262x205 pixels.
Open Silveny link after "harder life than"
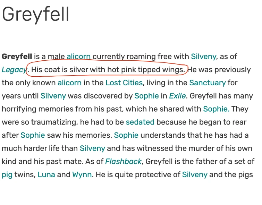(x=92, y=148)
